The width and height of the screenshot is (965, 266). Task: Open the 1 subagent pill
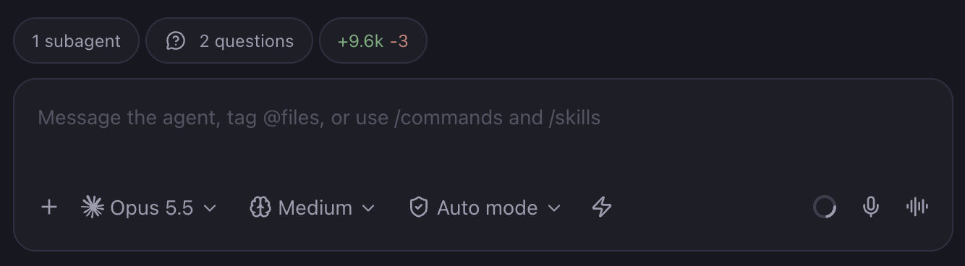point(76,41)
